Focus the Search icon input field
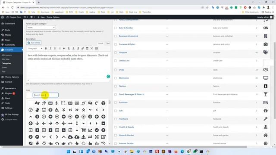The width and height of the screenshot is (276, 155). pyautogui.click(x=46, y=95)
